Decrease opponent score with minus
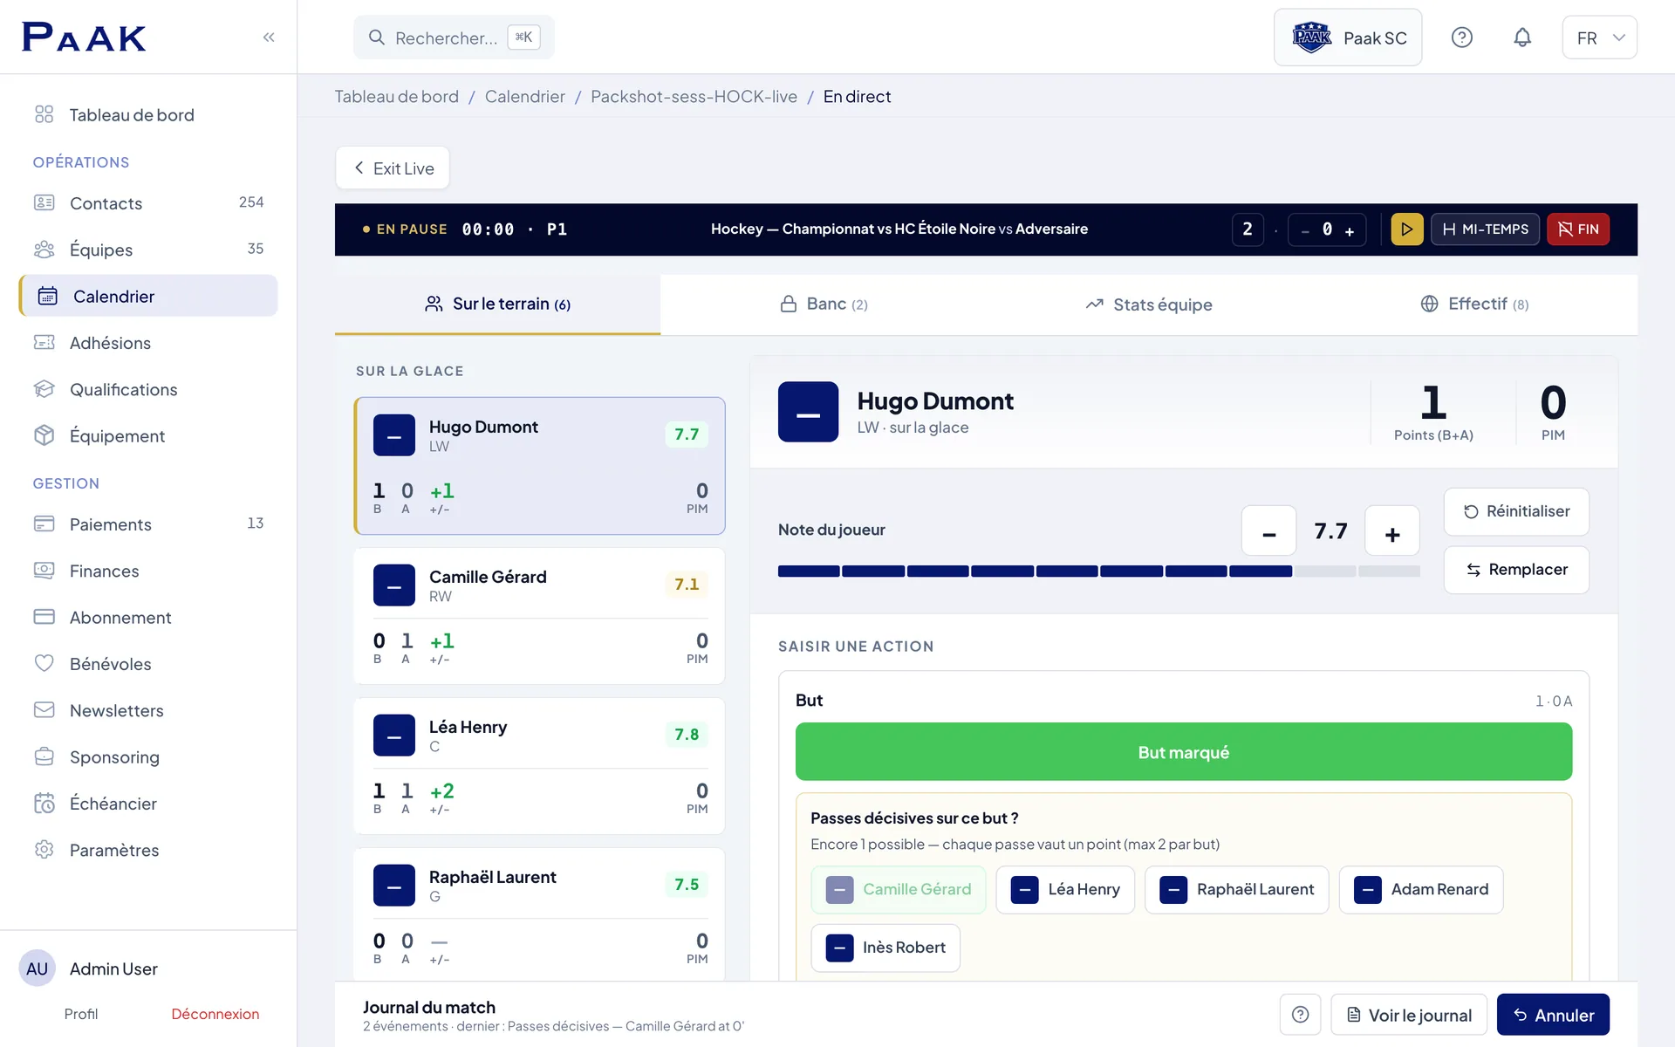Screen dimensions: 1675x1047 click(x=1305, y=230)
